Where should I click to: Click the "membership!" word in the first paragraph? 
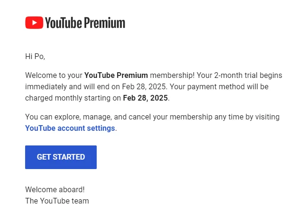[x=172, y=76]
